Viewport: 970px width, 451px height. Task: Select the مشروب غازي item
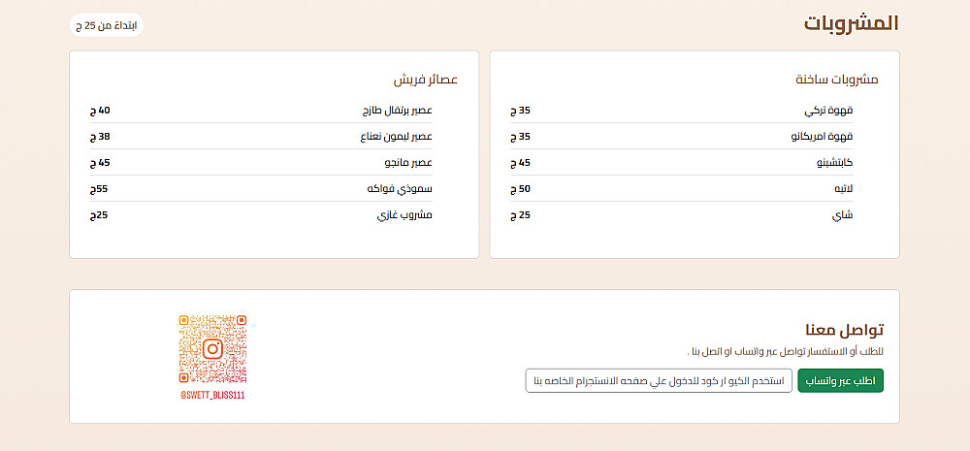click(404, 215)
